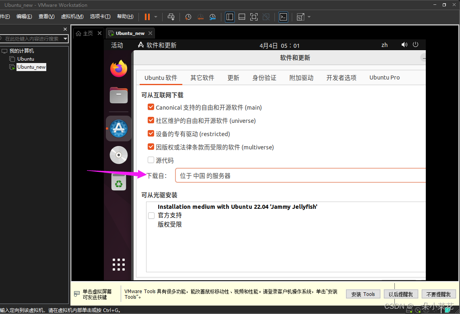Click the 安装 Tools button
The width and height of the screenshot is (460, 314).
(x=363, y=294)
